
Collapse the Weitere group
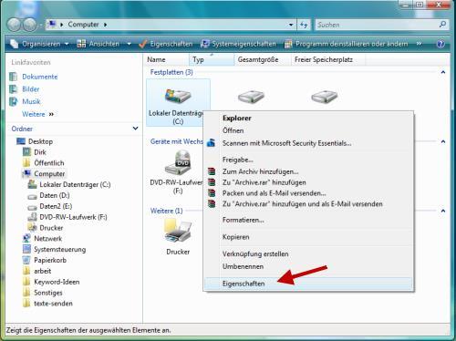point(443,211)
